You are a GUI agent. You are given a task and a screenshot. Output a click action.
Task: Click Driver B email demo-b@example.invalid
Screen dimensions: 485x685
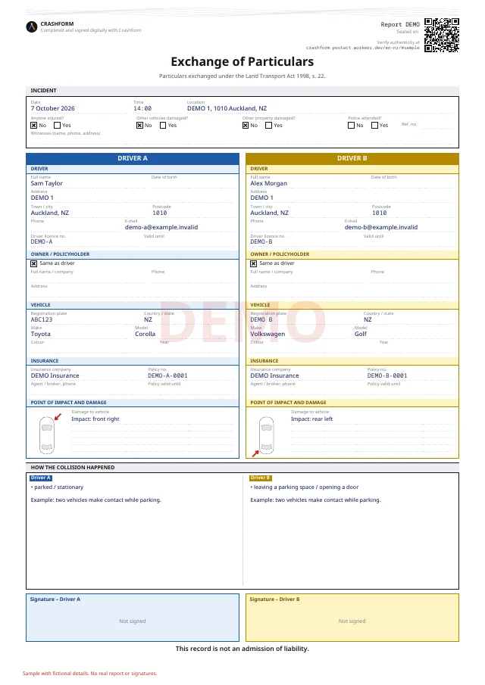(x=381, y=227)
